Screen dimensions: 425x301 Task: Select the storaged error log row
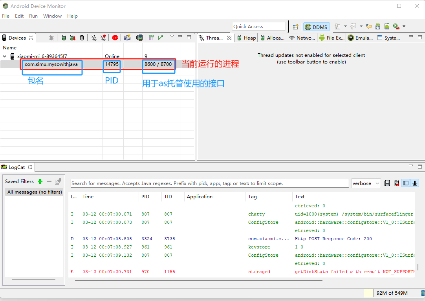242,272
